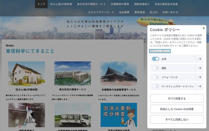
Task: Expand パフォーマンス cookie details arrow
Action: 200,77
